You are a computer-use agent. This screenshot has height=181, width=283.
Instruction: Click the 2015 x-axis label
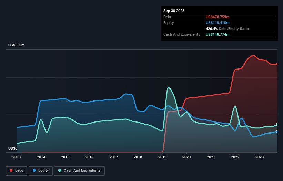[x=65, y=157]
